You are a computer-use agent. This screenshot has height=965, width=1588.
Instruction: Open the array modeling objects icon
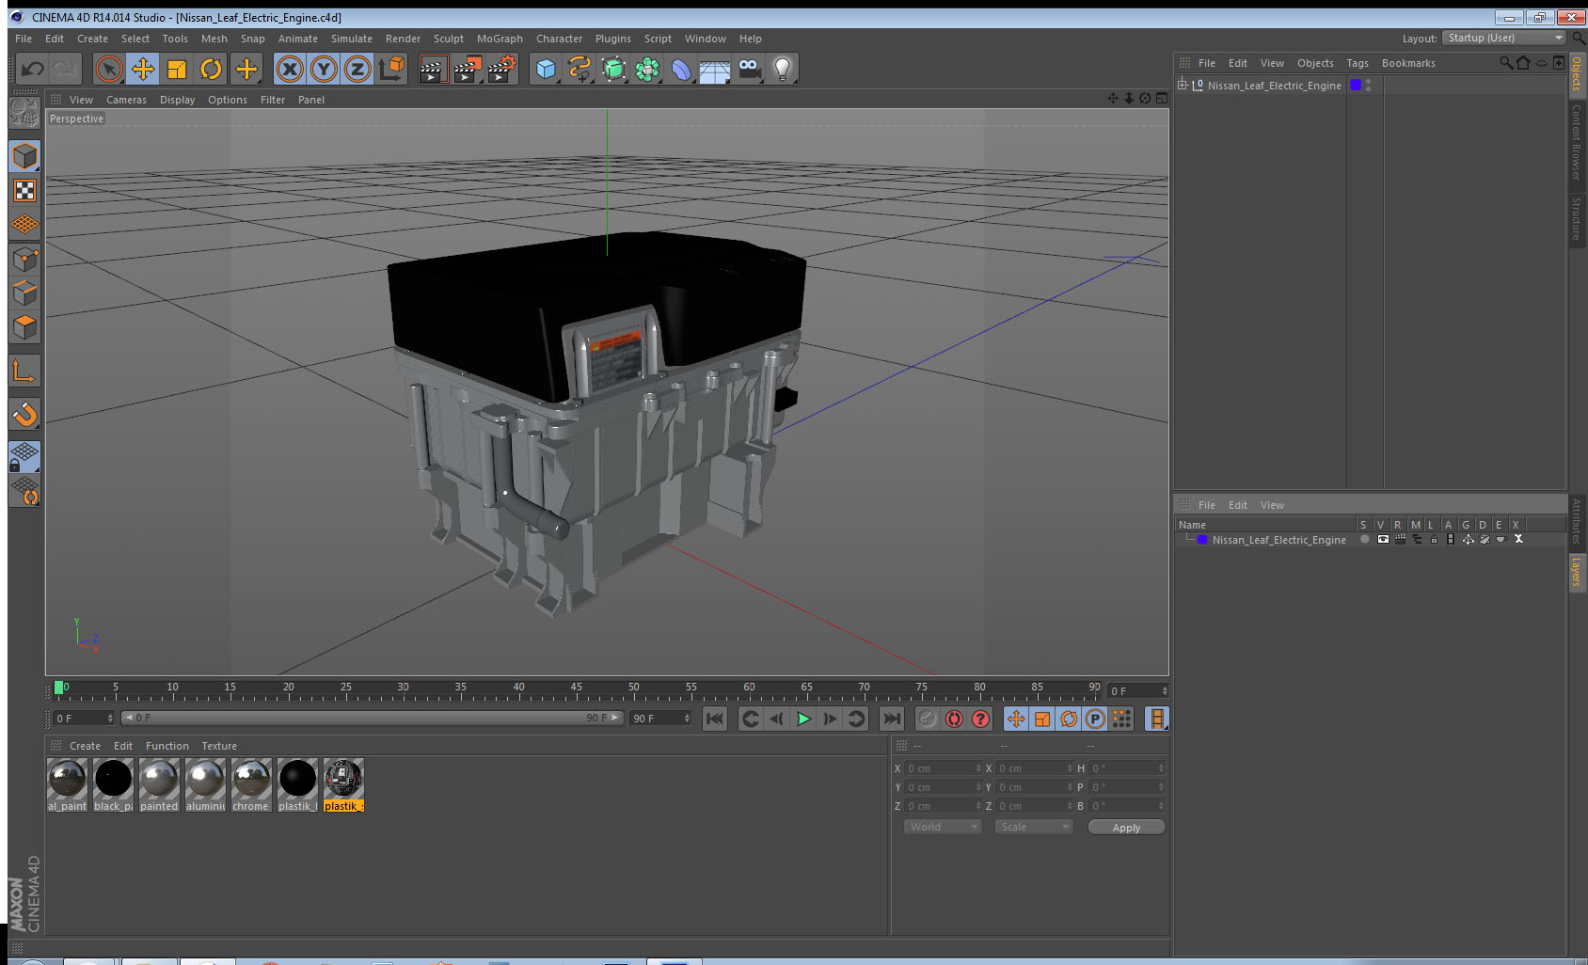pos(647,69)
